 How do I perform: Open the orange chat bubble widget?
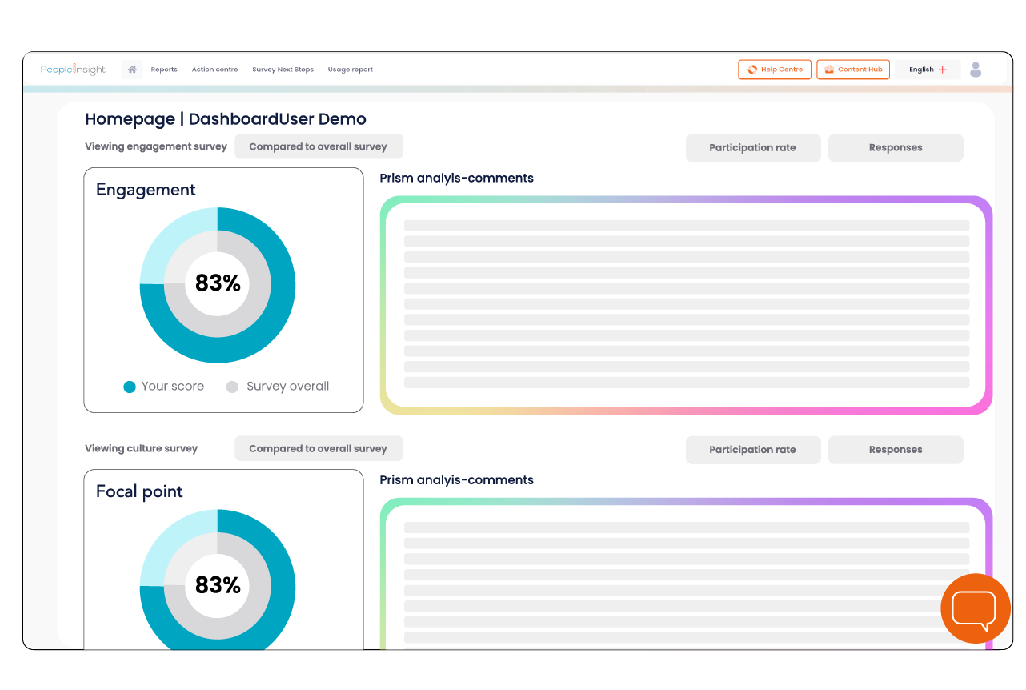pyautogui.click(x=976, y=608)
